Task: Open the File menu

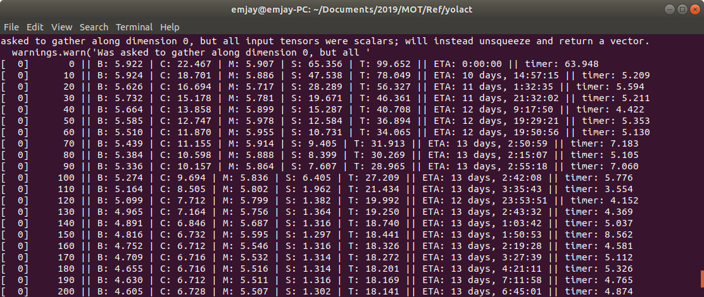Action: 11,27
